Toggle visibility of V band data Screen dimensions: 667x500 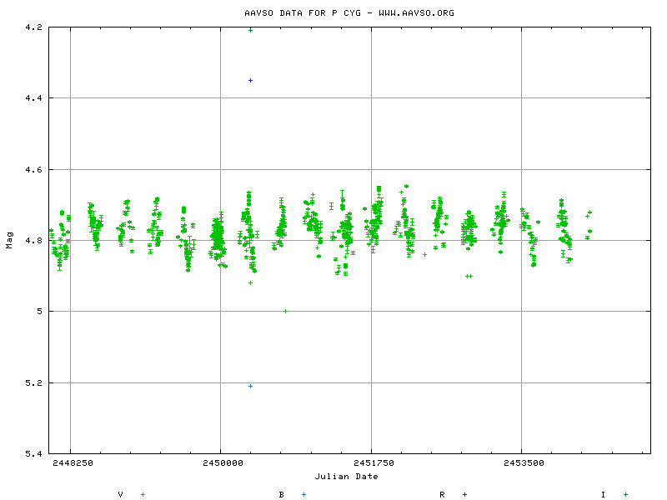122,492
